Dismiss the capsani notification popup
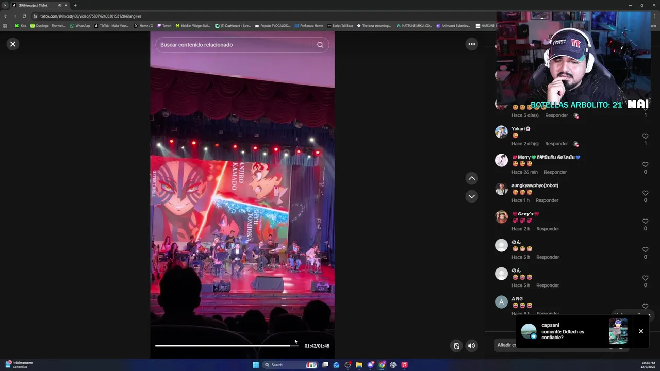This screenshot has width=660, height=371. (641, 331)
